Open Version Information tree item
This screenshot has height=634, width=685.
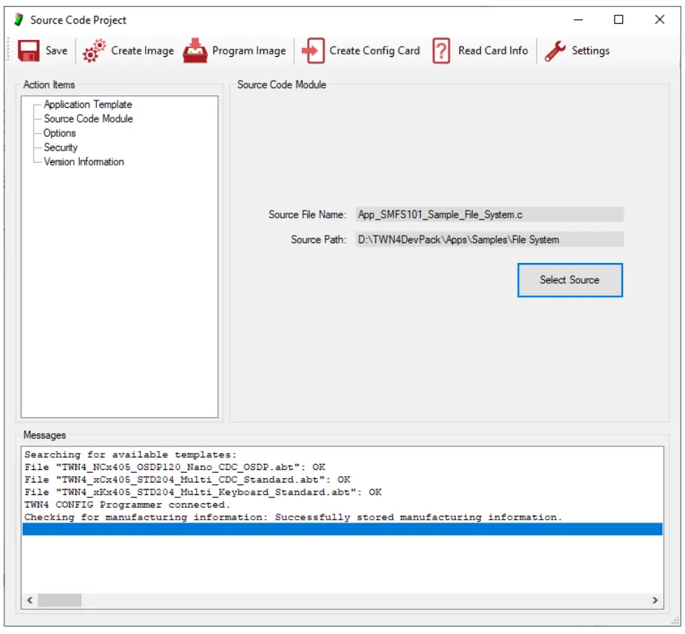84,162
